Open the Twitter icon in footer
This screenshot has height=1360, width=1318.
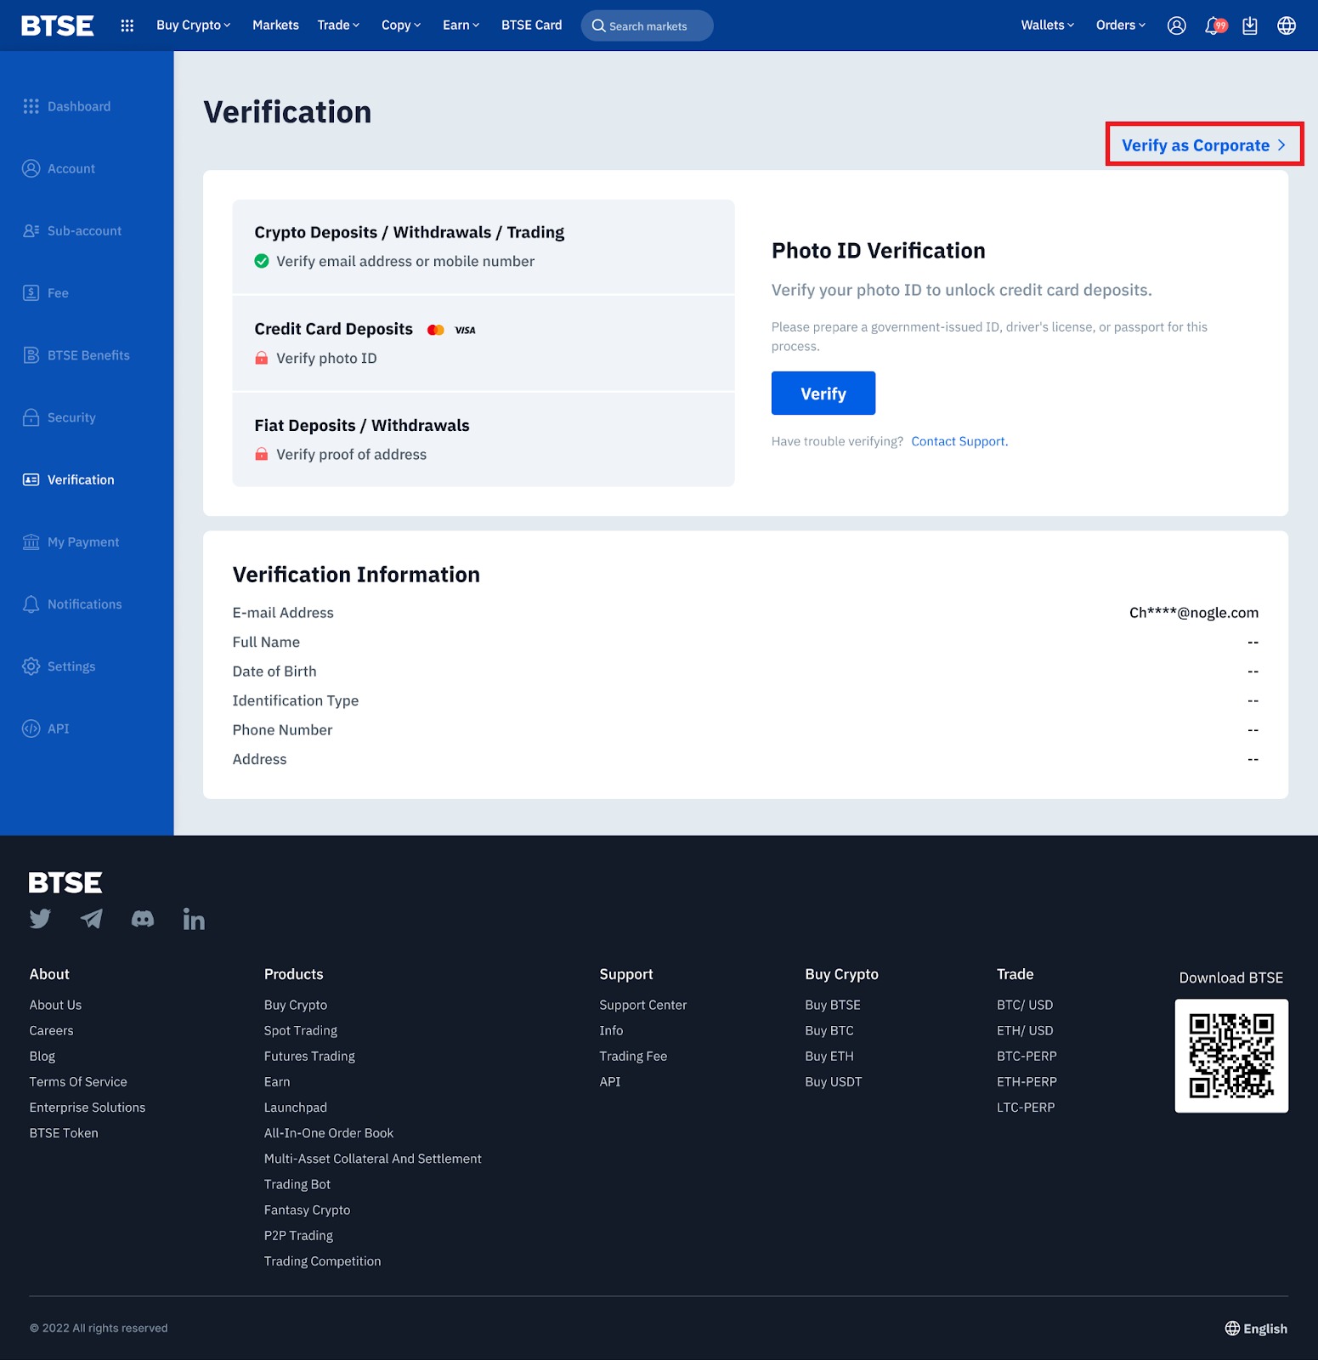pyautogui.click(x=40, y=919)
